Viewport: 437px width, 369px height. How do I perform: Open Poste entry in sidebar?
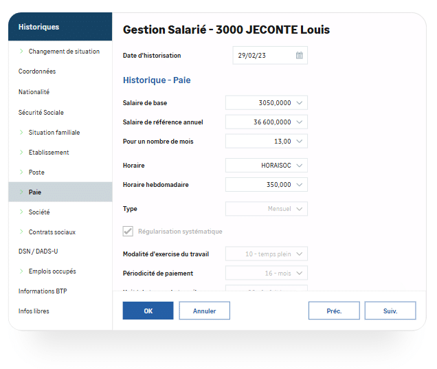(x=36, y=172)
